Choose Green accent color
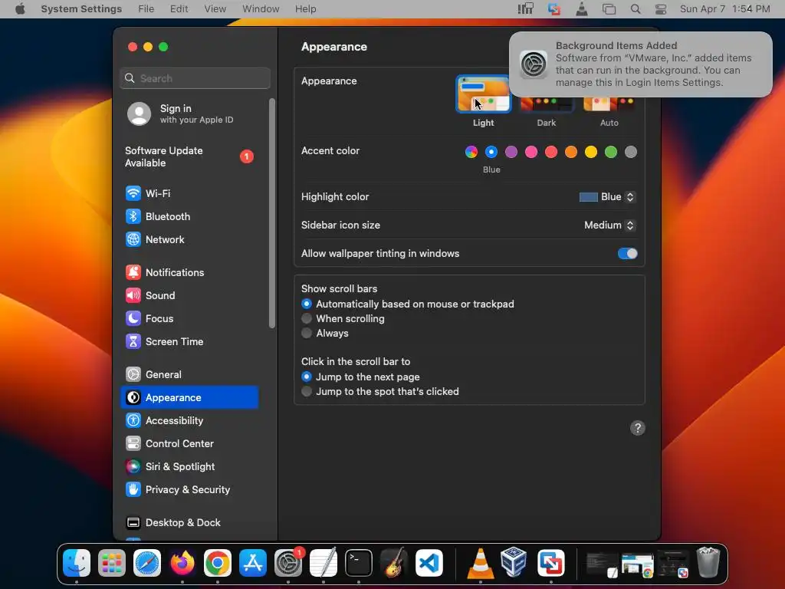This screenshot has width=785, height=589. coord(611,152)
